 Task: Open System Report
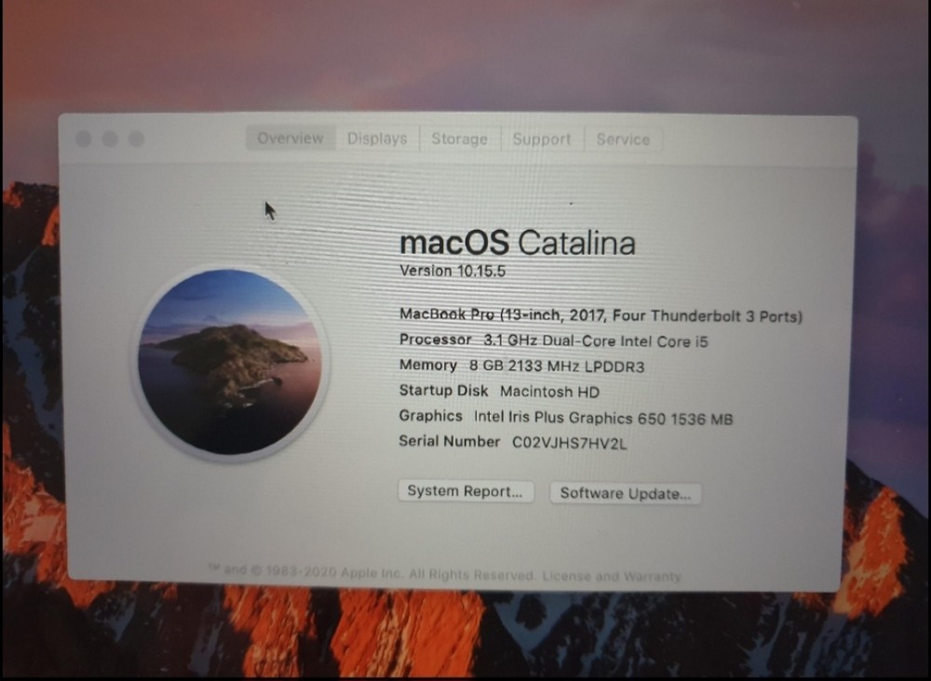pos(465,491)
